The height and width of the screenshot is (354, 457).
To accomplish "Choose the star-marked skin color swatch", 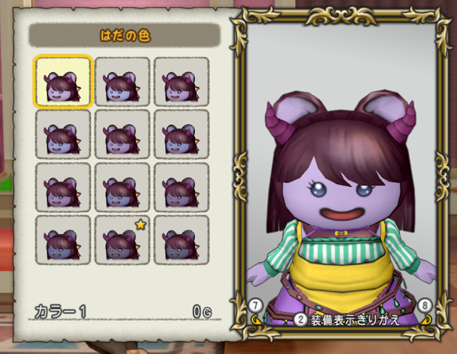I will pyautogui.click(x=122, y=240).
